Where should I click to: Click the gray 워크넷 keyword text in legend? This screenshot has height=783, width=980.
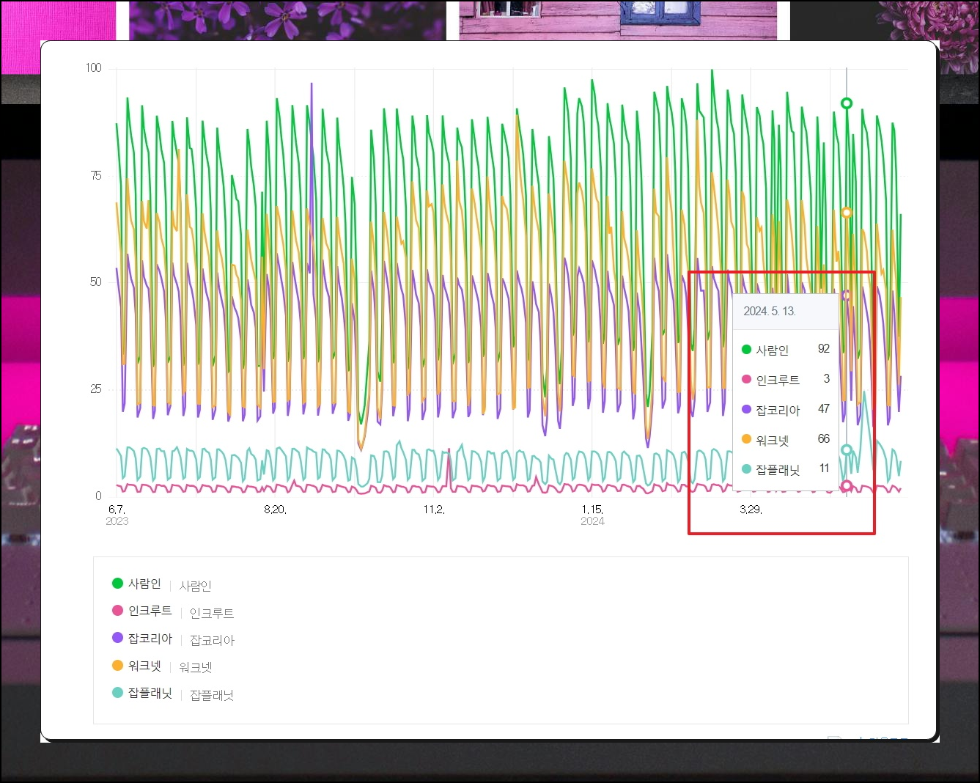point(196,667)
